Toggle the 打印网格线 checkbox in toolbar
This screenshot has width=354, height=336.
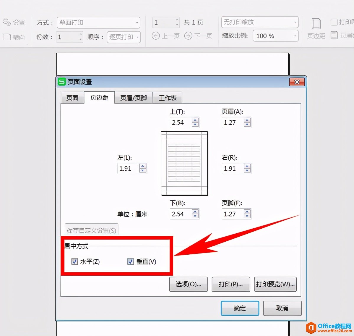click(x=334, y=22)
